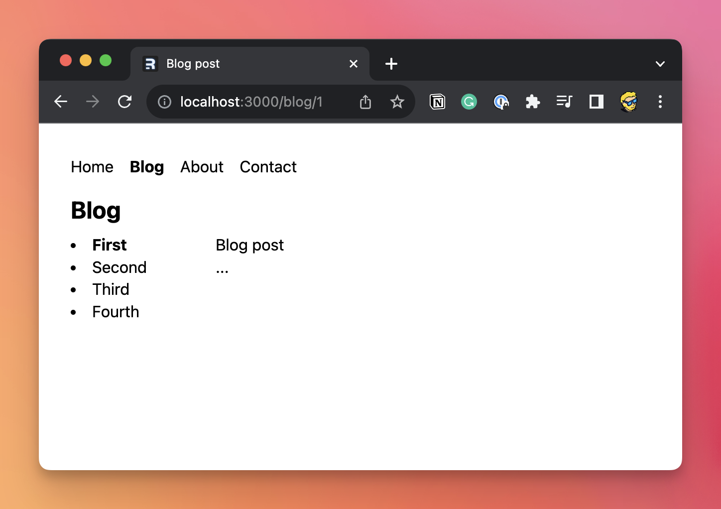Open the About page link

(x=202, y=167)
